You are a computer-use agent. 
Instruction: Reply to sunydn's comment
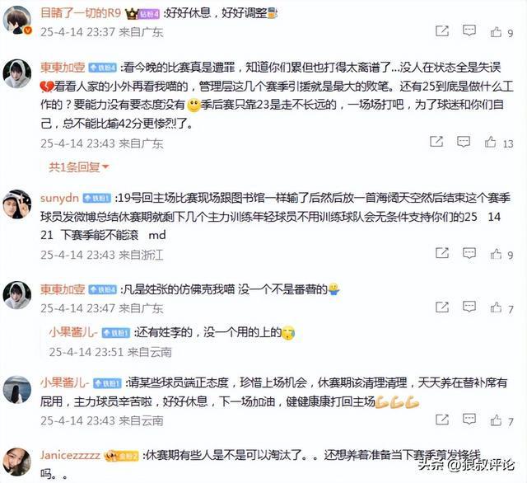pos(469,253)
